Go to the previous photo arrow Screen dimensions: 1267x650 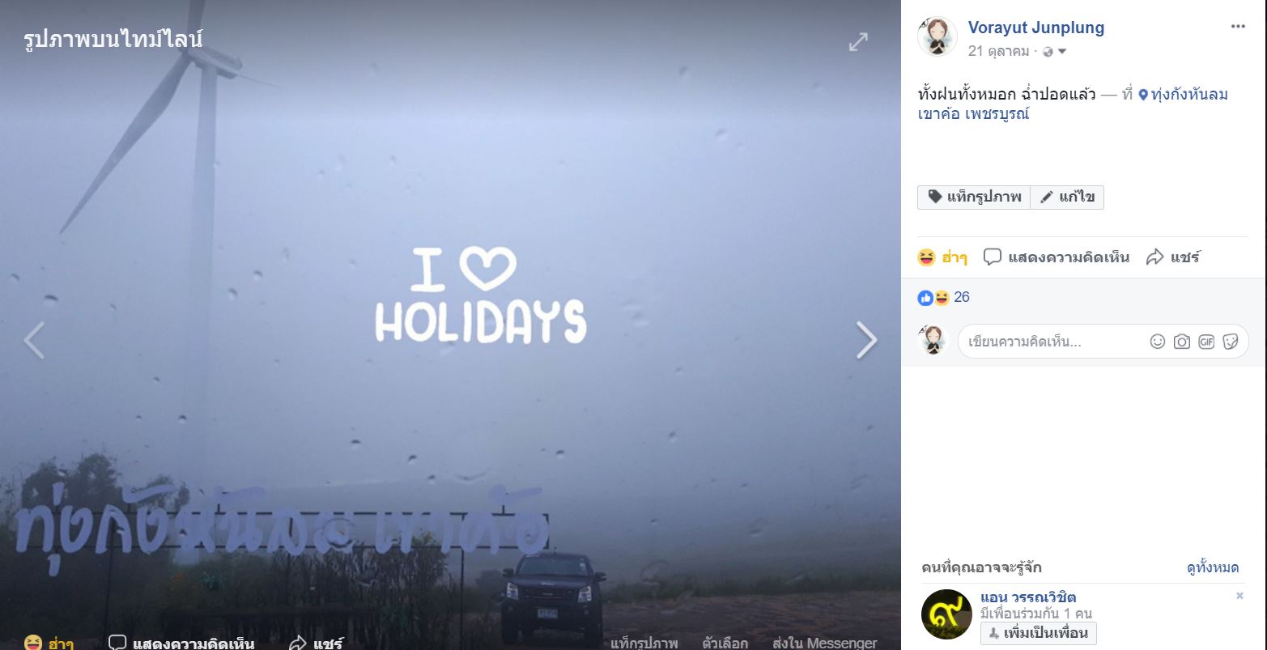(x=34, y=340)
